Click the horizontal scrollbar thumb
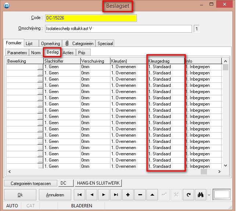This screenshot has height=211, width=236. 204,171
